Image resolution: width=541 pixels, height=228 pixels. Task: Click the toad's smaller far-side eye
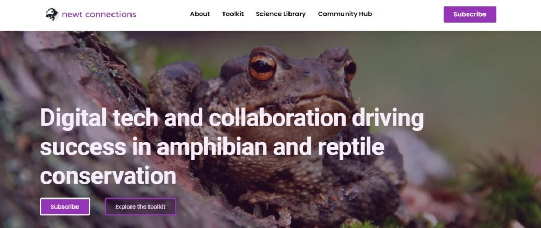(x=350, y=68)
